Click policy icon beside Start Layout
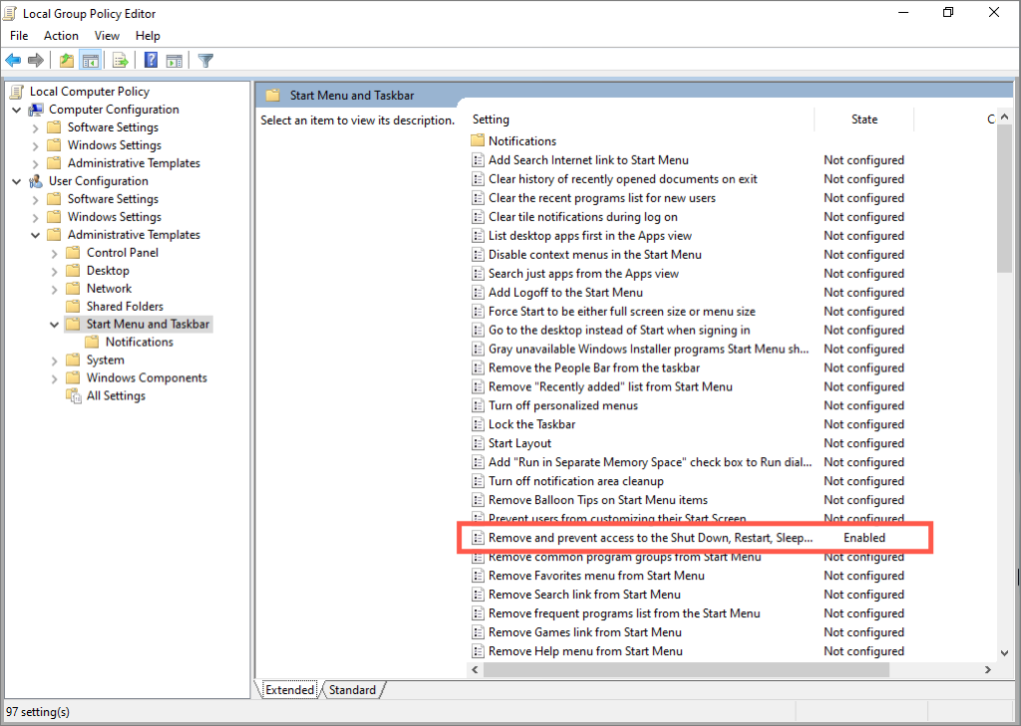 coord(478,443)
